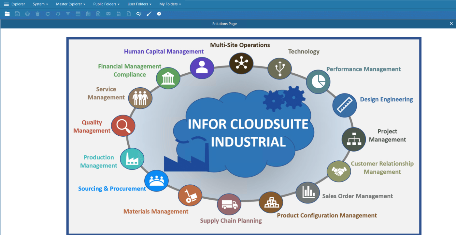Viewport: 456px width, 235px height.
Task: Click the Human Capital Management person icon
Action: 202,68
